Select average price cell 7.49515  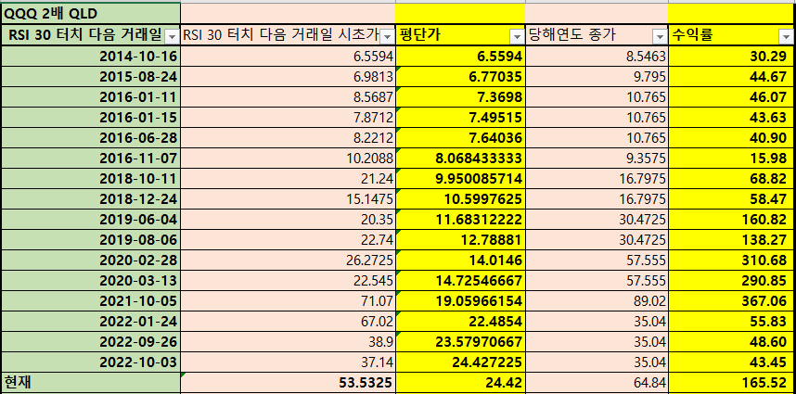tap(460, 118)
